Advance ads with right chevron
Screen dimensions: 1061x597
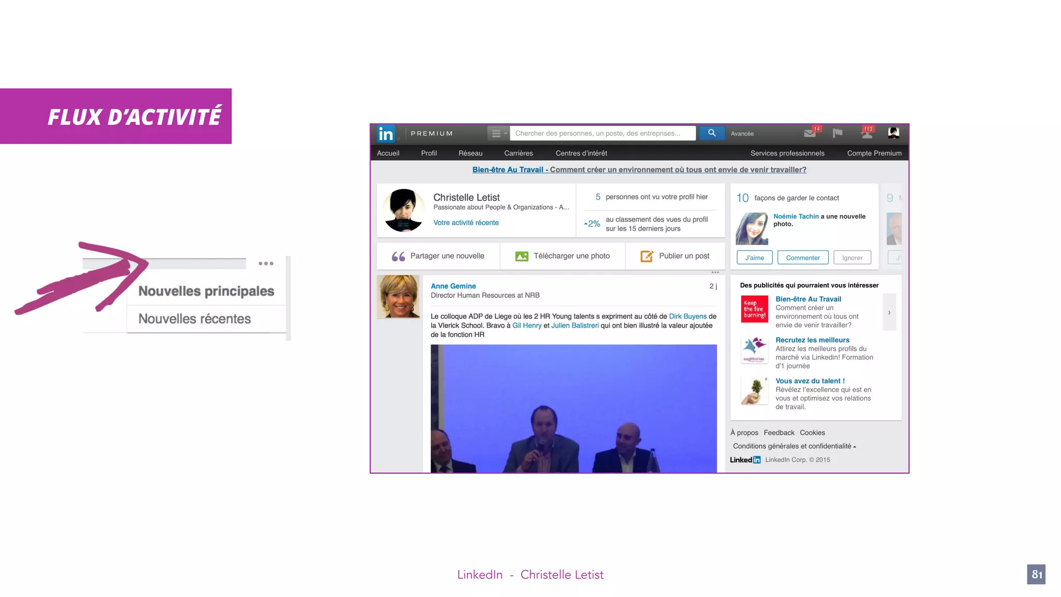889,312
